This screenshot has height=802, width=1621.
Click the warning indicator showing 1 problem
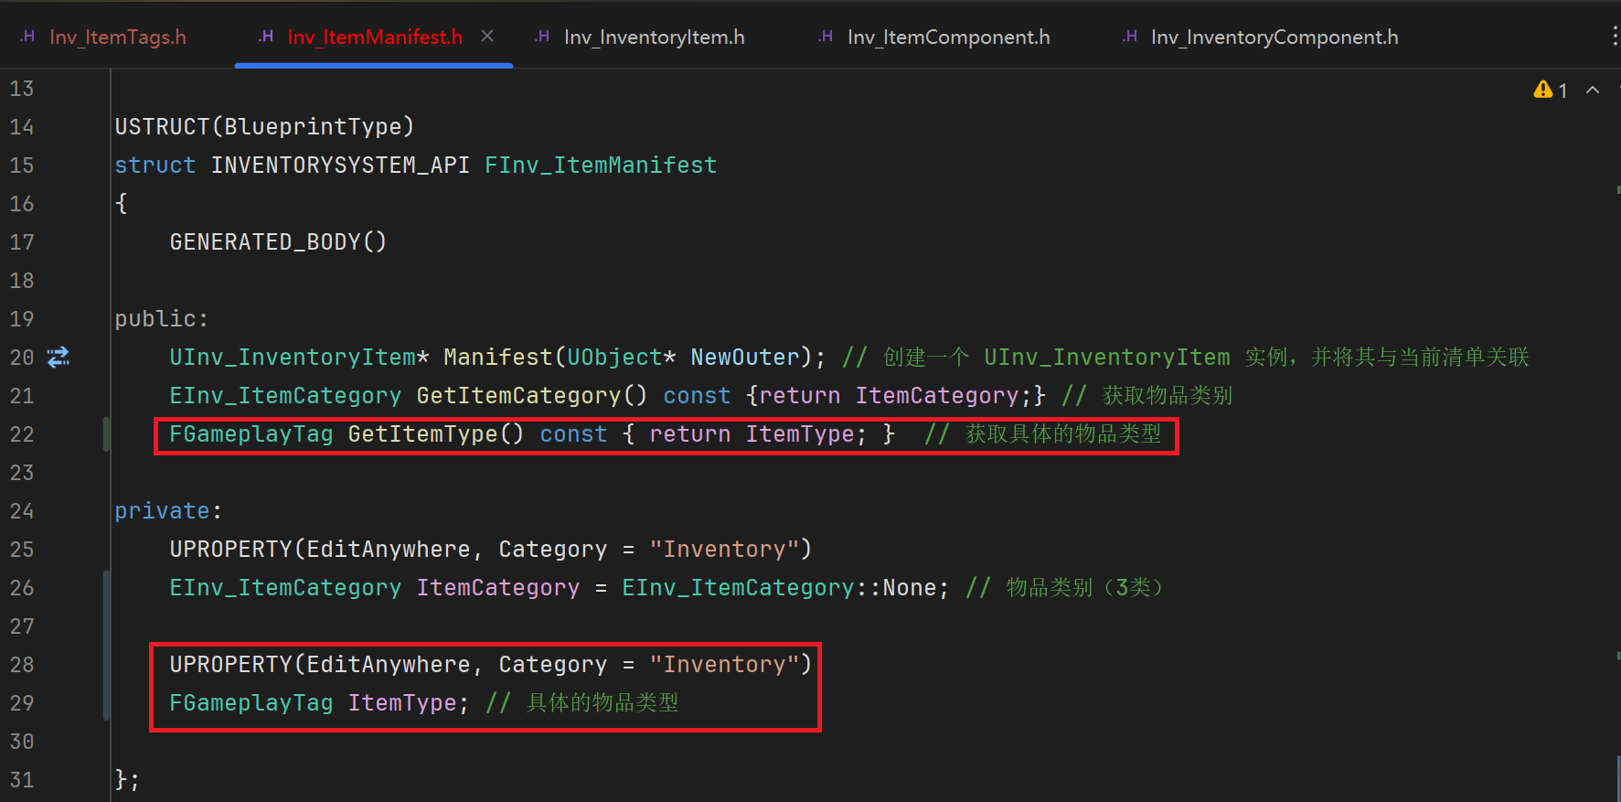pos(1551,90)
